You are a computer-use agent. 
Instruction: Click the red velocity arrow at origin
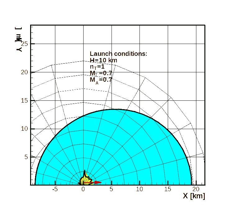(x=93, y=182)
